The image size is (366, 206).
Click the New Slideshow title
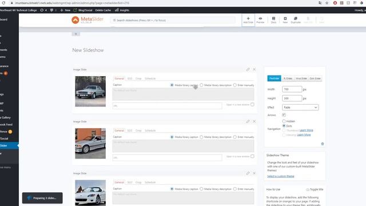point(88,50)
